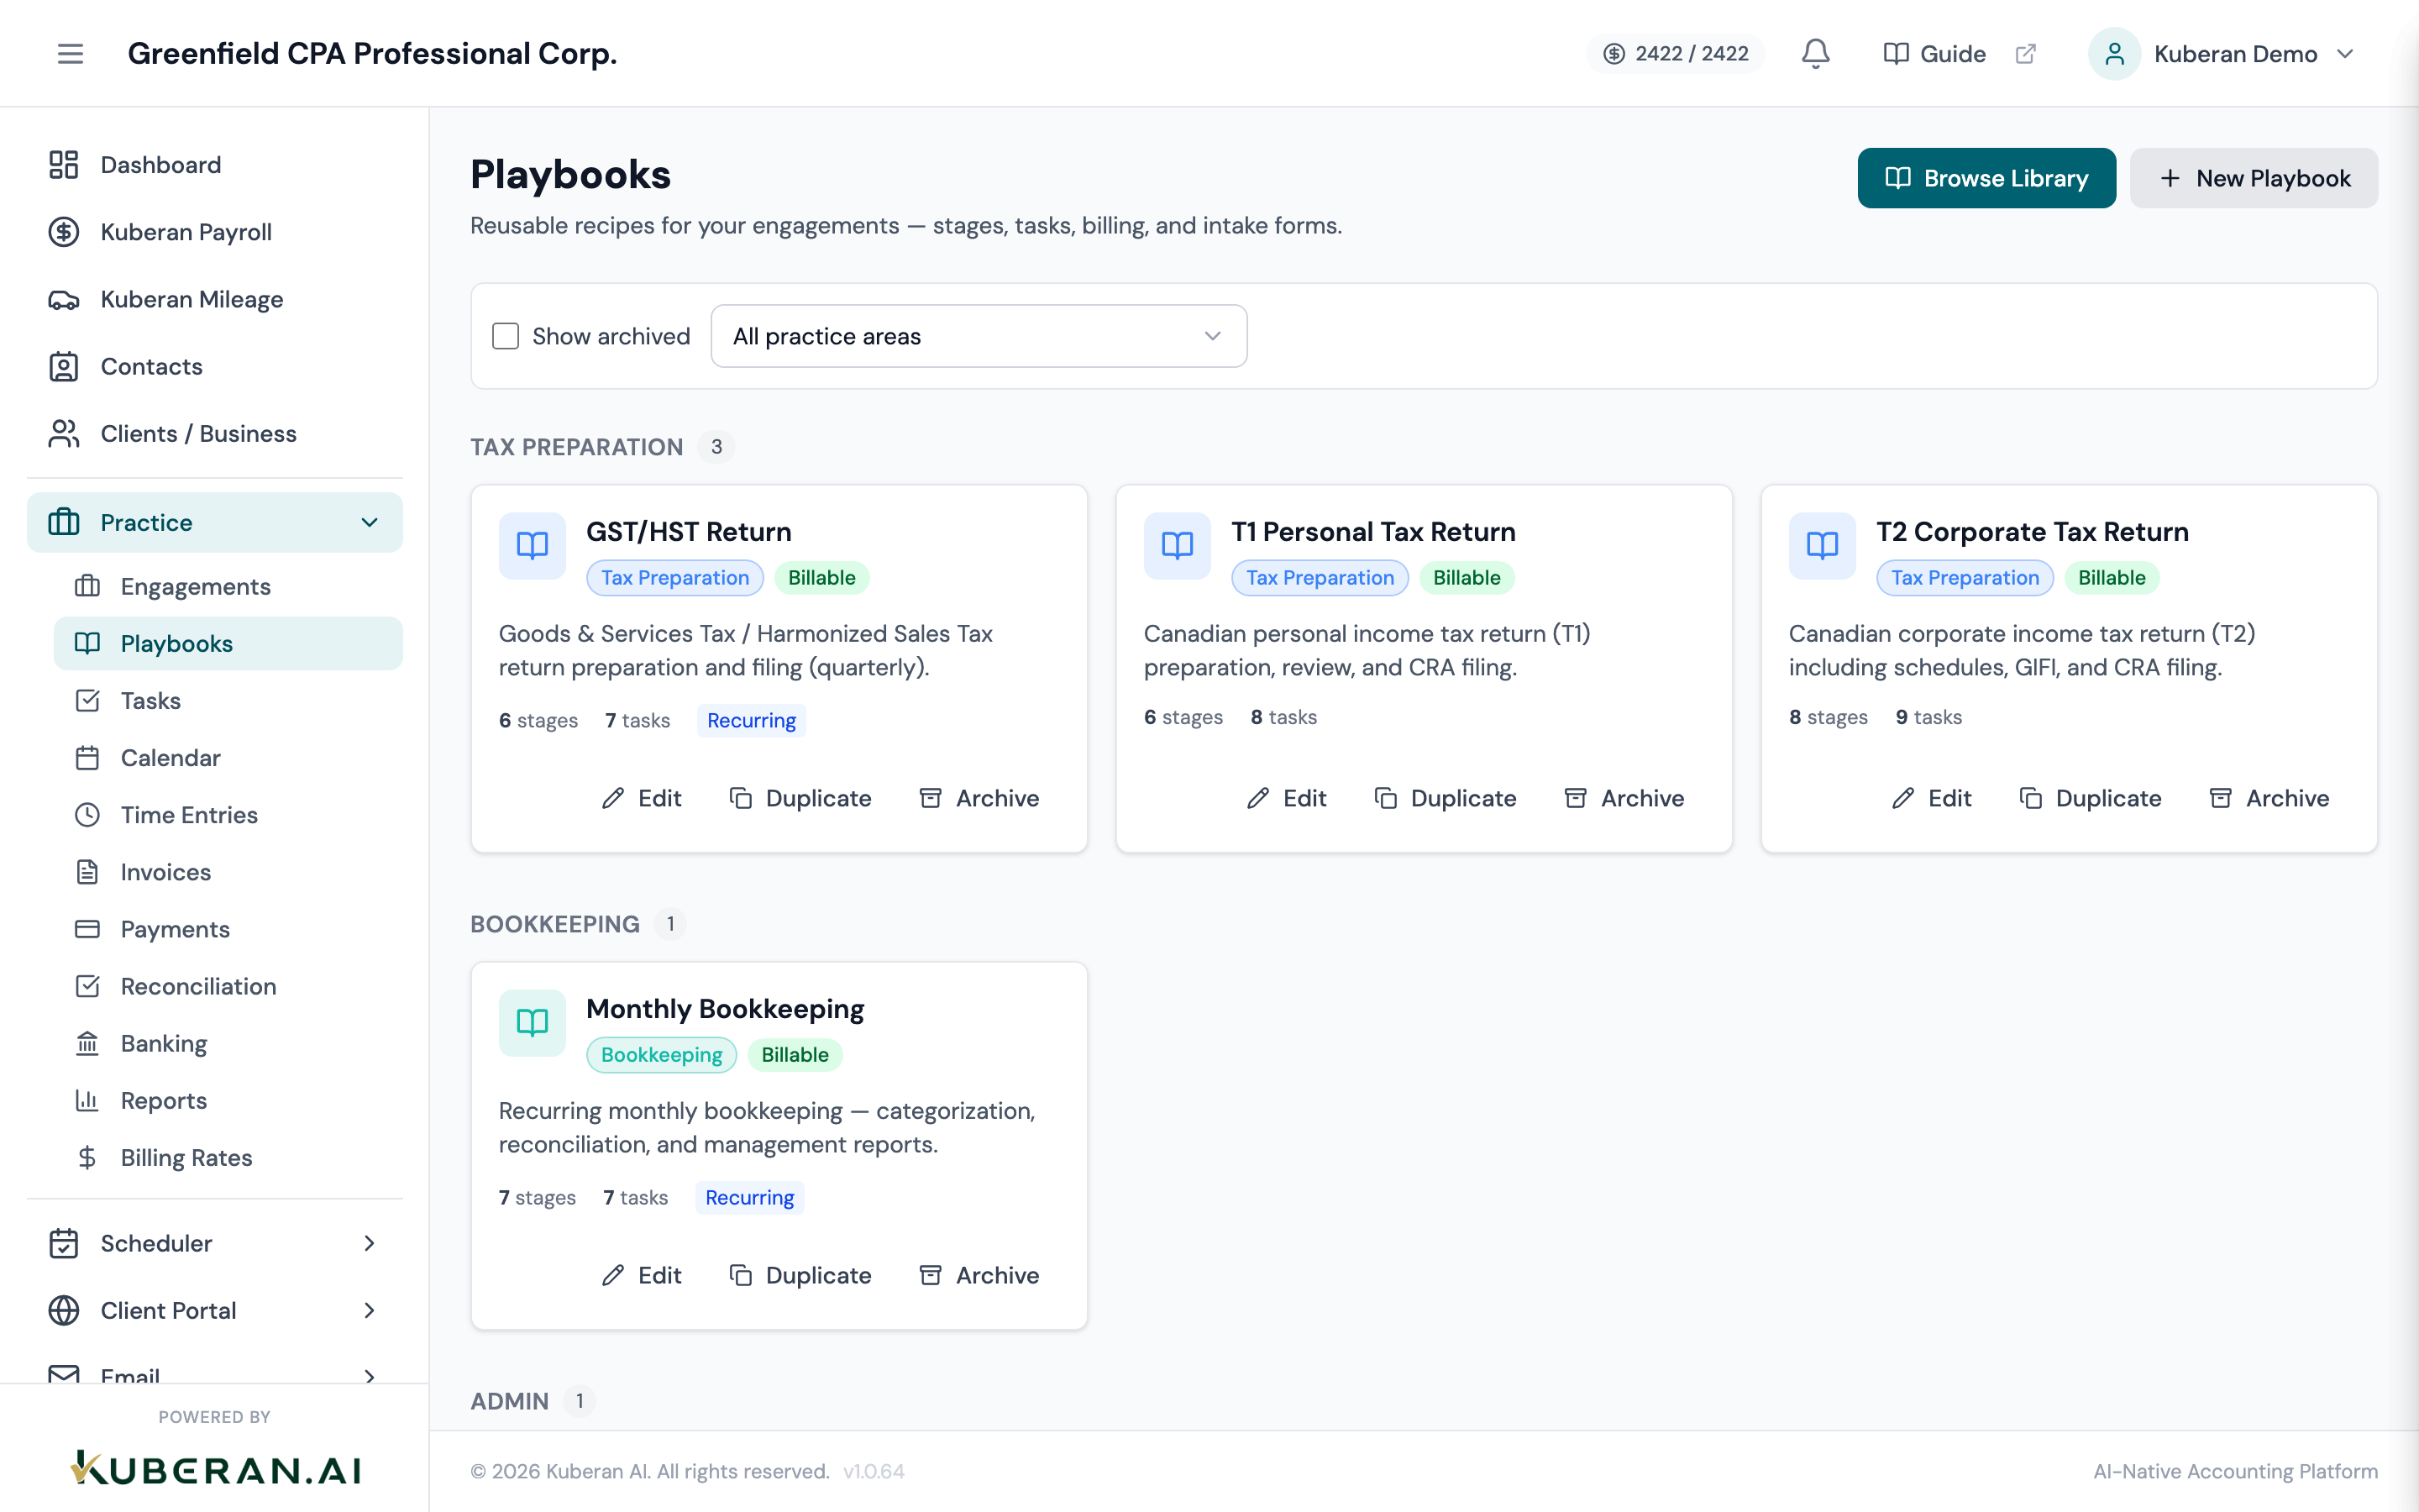Click the Client Portal globe icon

click(64, 1310)
